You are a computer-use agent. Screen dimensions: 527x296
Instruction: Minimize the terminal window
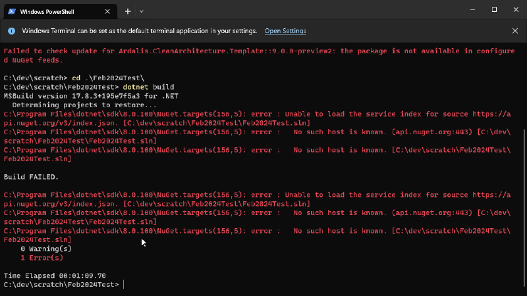click(x=472, y=10)
